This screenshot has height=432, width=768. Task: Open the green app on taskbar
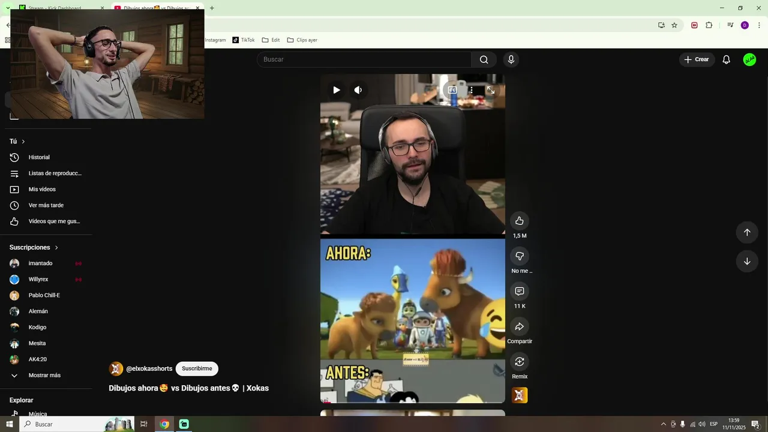coord(184,424)
